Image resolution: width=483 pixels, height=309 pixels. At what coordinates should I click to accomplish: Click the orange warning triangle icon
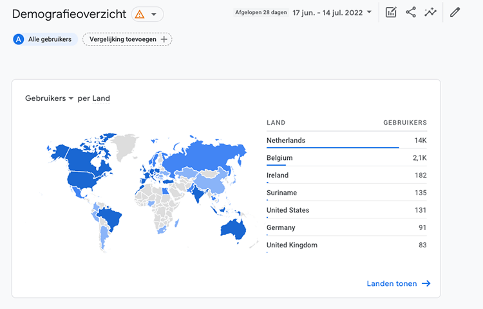point(140,14)
